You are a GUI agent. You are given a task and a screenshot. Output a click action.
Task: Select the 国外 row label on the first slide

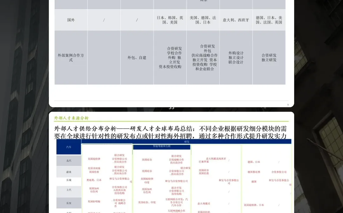[71, 19]
